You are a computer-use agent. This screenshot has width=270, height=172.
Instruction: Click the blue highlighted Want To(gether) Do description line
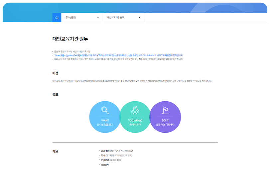(x=118, y=55)
